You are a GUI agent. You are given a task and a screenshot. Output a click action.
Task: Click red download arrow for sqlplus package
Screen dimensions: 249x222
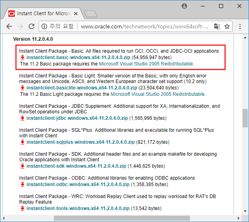click(x=23, y=142)
